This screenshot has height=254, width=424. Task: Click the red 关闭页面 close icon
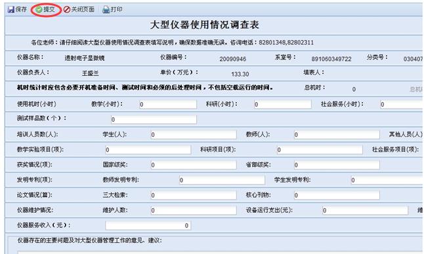[67, 10]
